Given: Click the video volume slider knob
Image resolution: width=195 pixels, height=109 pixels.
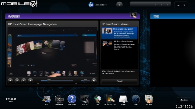Looking at the screenshot, I should [85, 81].
